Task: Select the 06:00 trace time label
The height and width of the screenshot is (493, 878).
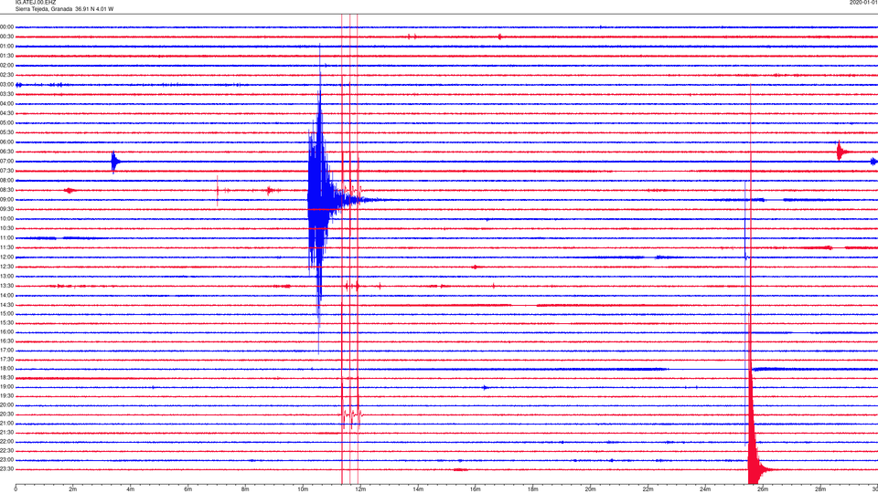Action: pos(6,142)
